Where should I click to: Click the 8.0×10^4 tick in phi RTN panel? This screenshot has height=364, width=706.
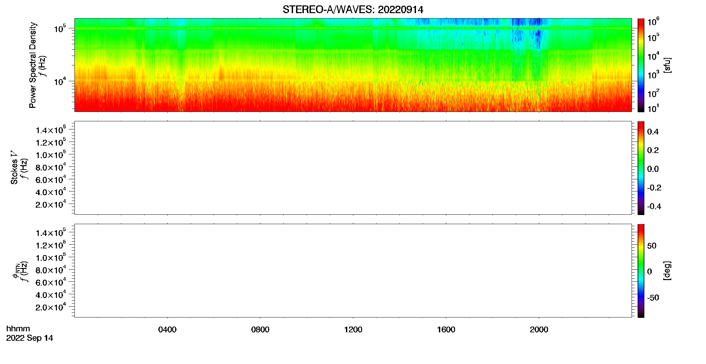point(51,270)
